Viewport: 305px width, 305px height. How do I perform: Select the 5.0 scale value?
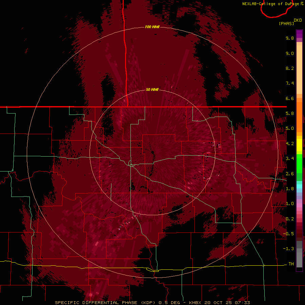290,128
